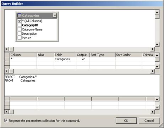Click the Alias column header
Viewport: 164px width, 128px height.
coord(45,55)
